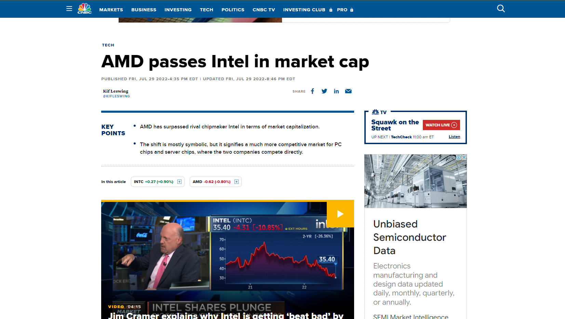Open @KIFLESWING Twitter handle
The image size is (565, 319).
click(117, 96)
